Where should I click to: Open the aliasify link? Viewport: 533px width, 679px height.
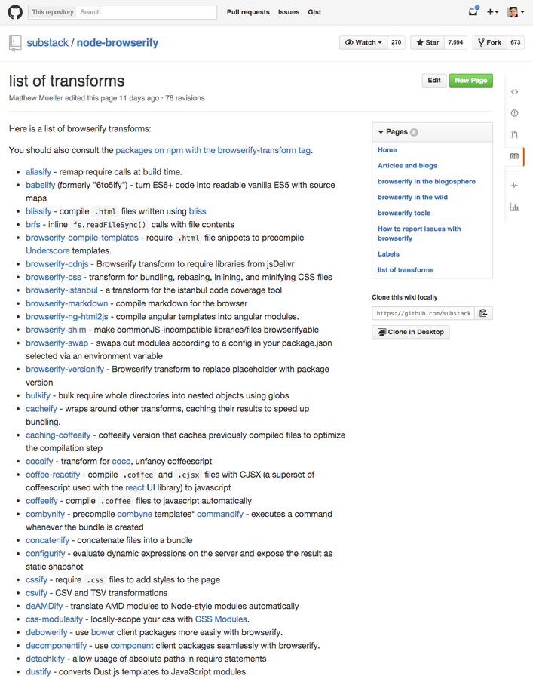coord(38,172)
